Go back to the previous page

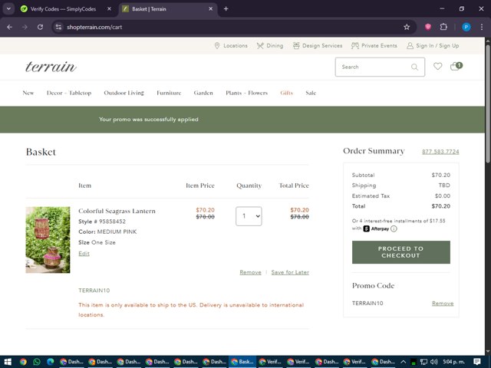tap(10, 28)
